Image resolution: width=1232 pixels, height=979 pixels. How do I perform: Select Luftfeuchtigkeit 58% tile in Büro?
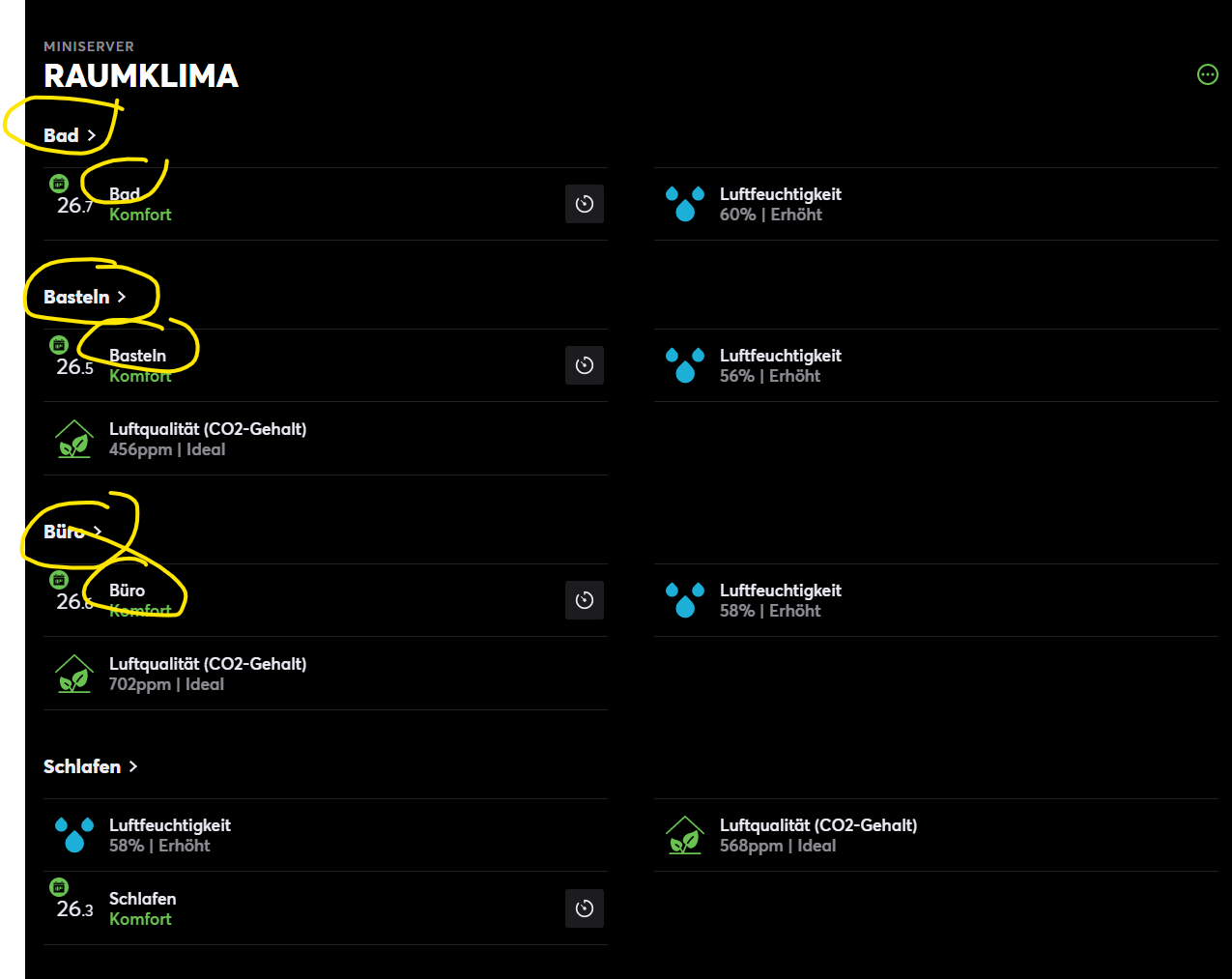(x=780, y=600)
